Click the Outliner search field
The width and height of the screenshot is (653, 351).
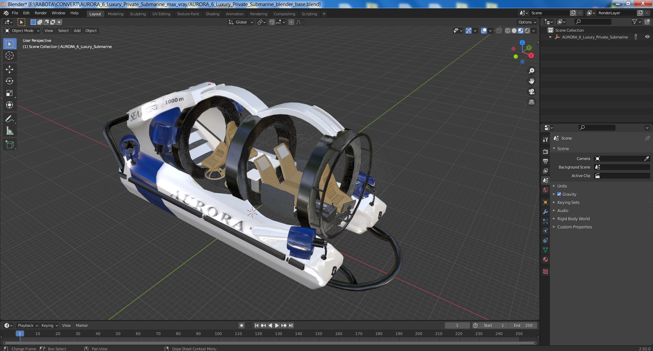pyautogui.click(x=593, y=22)
